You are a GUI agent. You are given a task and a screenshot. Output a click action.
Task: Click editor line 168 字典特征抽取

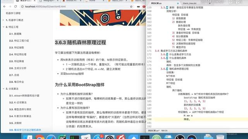[x=188, y=40]
